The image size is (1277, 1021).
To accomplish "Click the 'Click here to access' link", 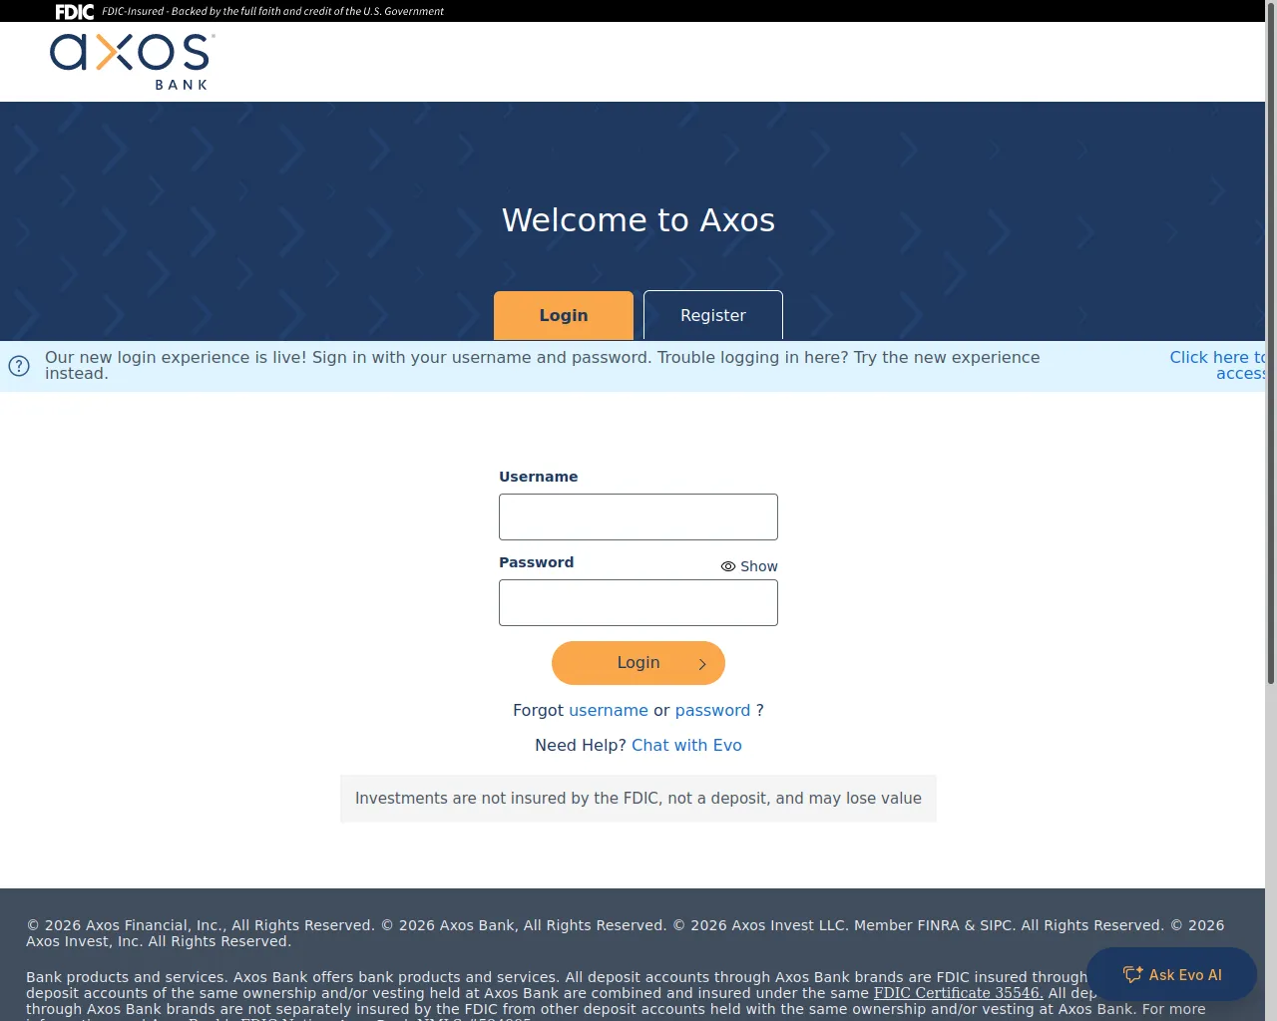I will pyautogui.click(x=1217, y=365).
